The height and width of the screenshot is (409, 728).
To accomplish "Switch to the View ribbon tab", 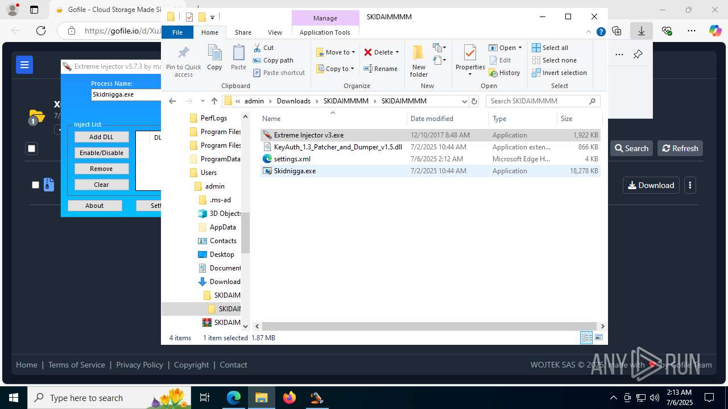I will [275, 32].
